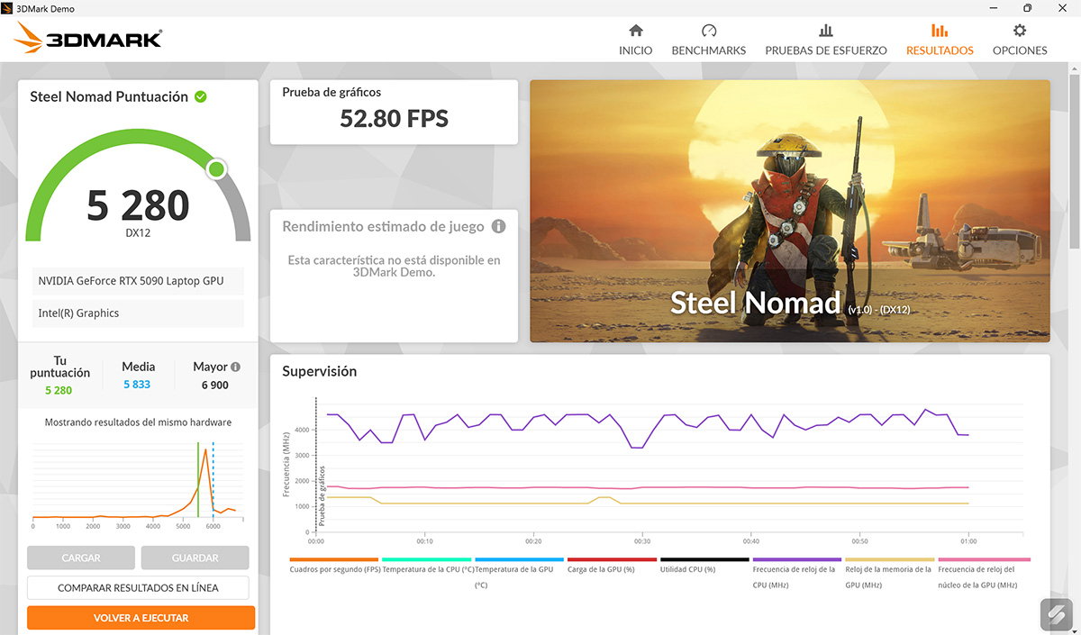Open the Inicio home tab
The height and width of the screenshot is (635, 1081).
tap(635, 40)
